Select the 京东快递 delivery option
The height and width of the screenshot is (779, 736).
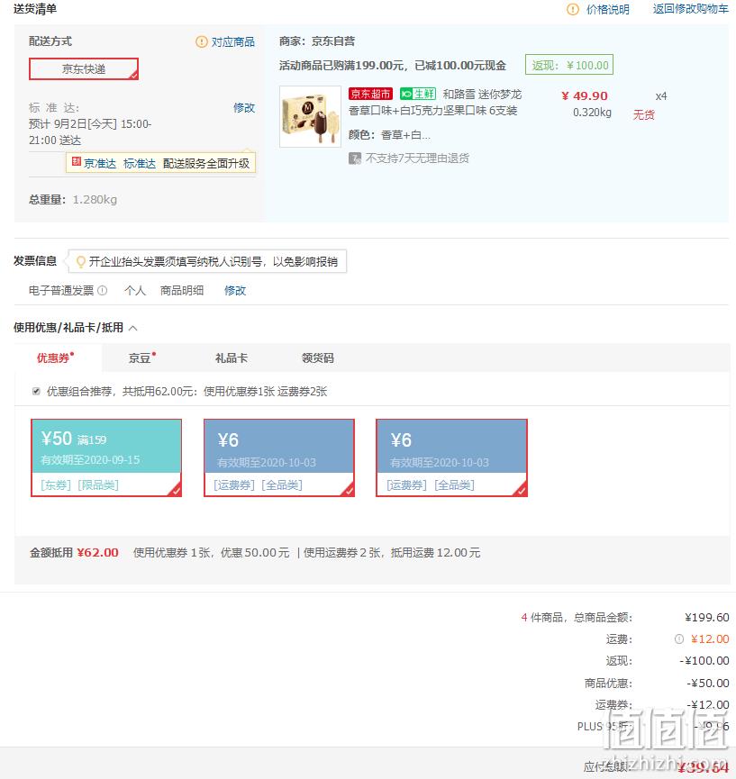coord(84,69)
